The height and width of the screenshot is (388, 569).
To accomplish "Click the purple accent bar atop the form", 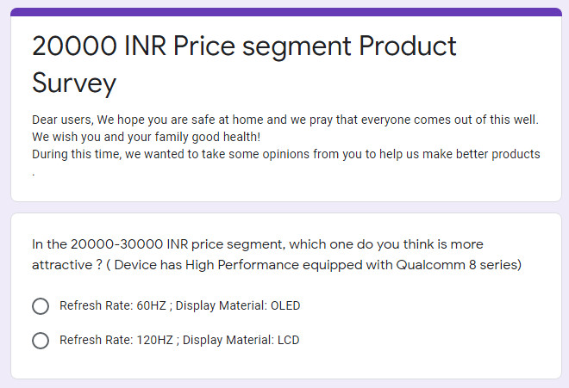I will pyautogui.click(x=286, y=12).
